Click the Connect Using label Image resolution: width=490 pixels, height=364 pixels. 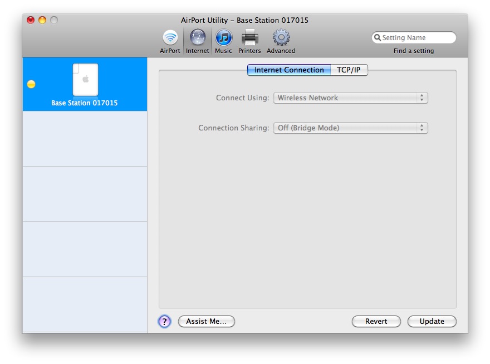coord(243,98)
